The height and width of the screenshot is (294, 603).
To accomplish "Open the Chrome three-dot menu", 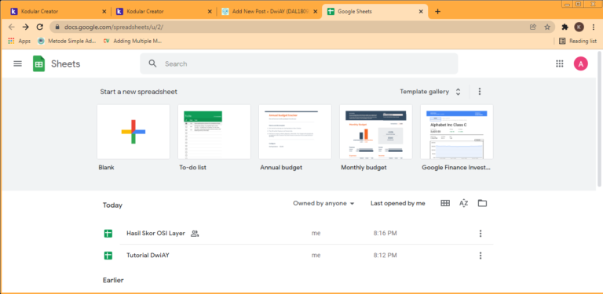I will coord(594,27).
